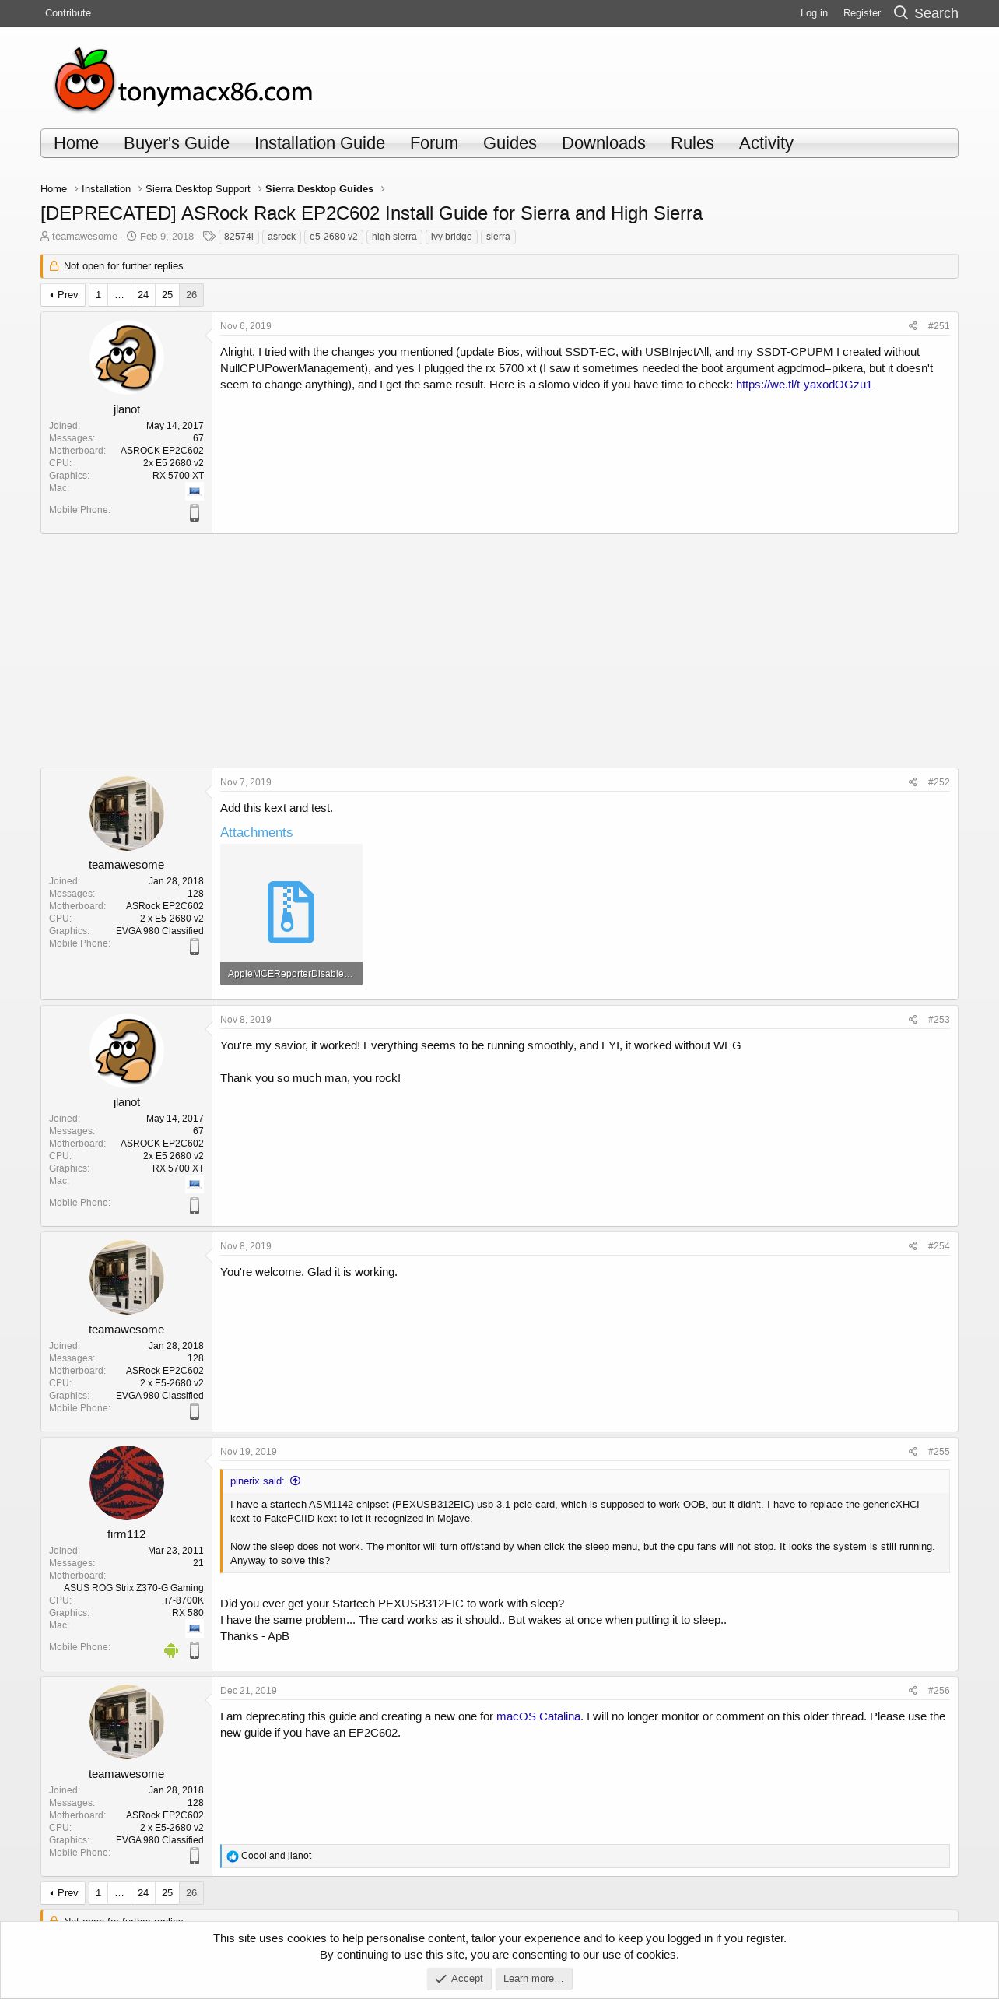The height and width of the screenshot is (1999, 999).
Task: Accept the cookie notice
Action: pyautogui.click(x=459, y=1979)
